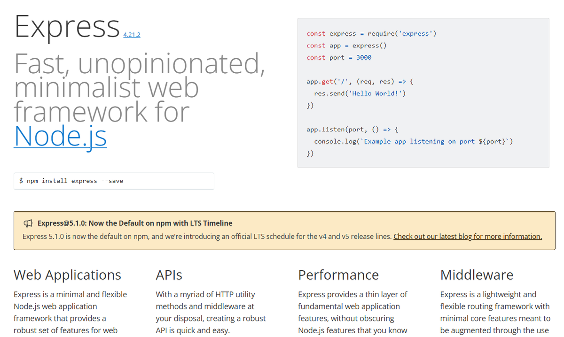Click the Express@5.1.0 announcement title
Screen dimensions: 564x337
(135, 223)
